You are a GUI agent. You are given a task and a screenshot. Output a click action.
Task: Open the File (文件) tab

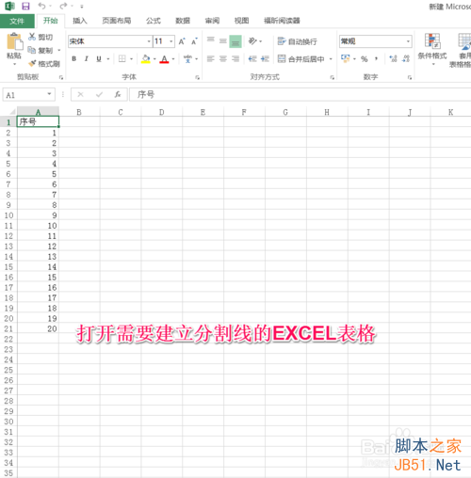click(17, 21)
